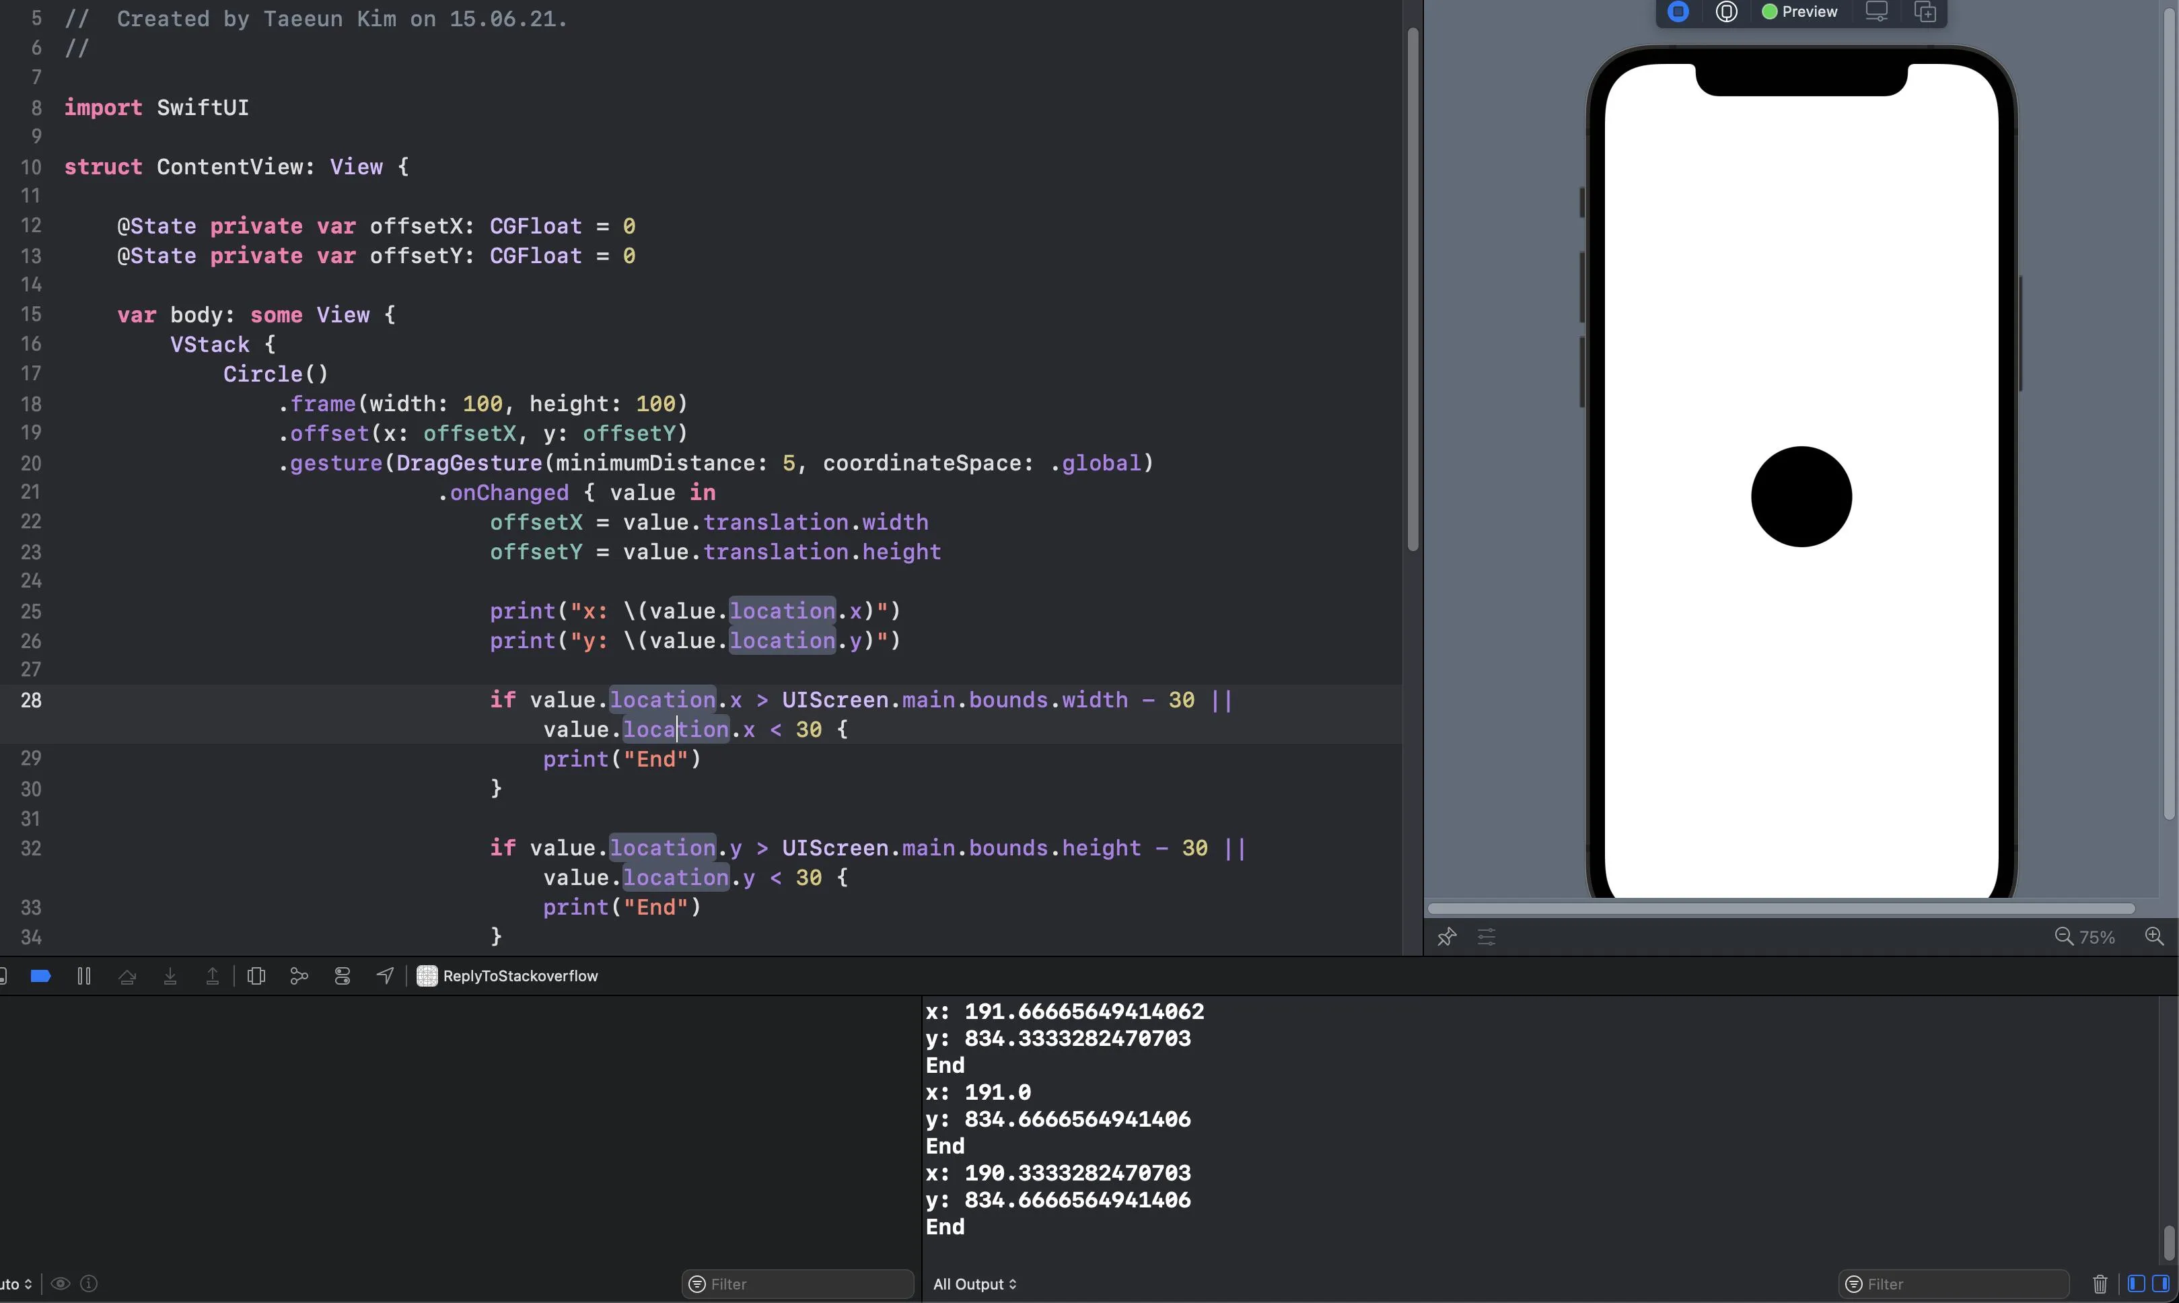Screen dimensions: 2179x1303
Task: Open Environment Overrides icon
Action: click(343, 977)
